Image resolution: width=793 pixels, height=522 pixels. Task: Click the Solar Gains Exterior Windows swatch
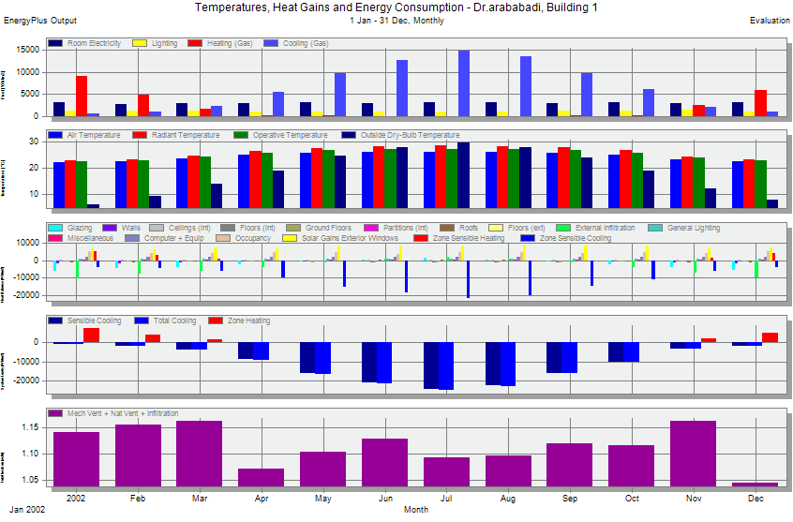290,238
